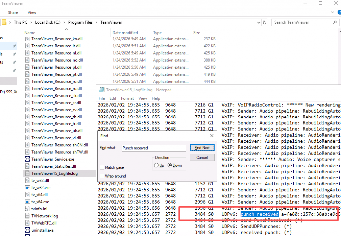Click the Find Next button
341x236 pixels.
[202, 148]
